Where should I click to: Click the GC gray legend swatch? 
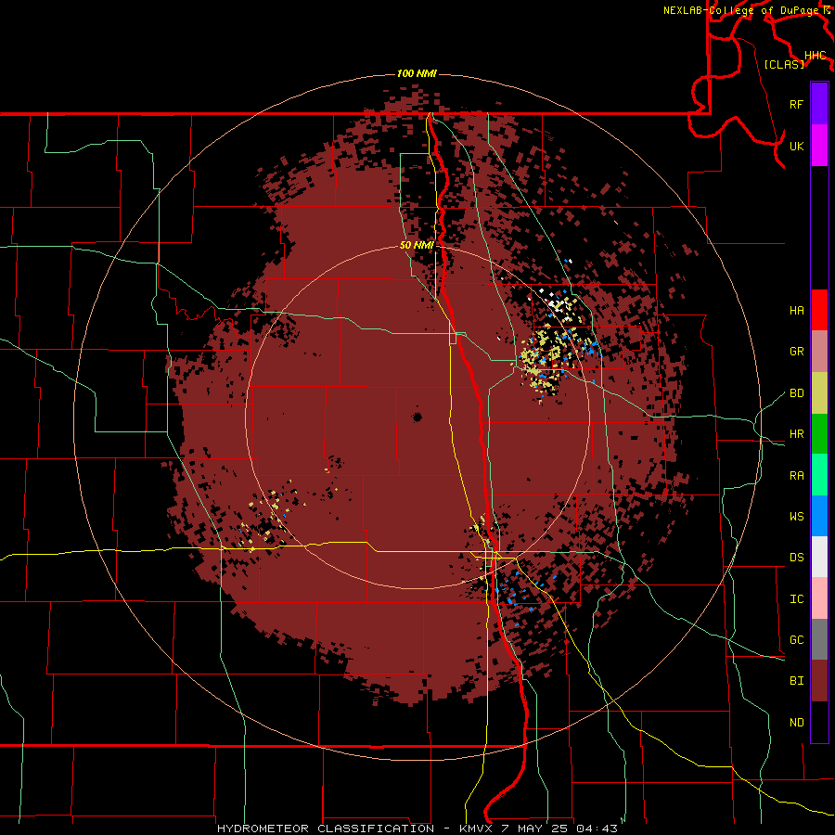coord(819,639)
